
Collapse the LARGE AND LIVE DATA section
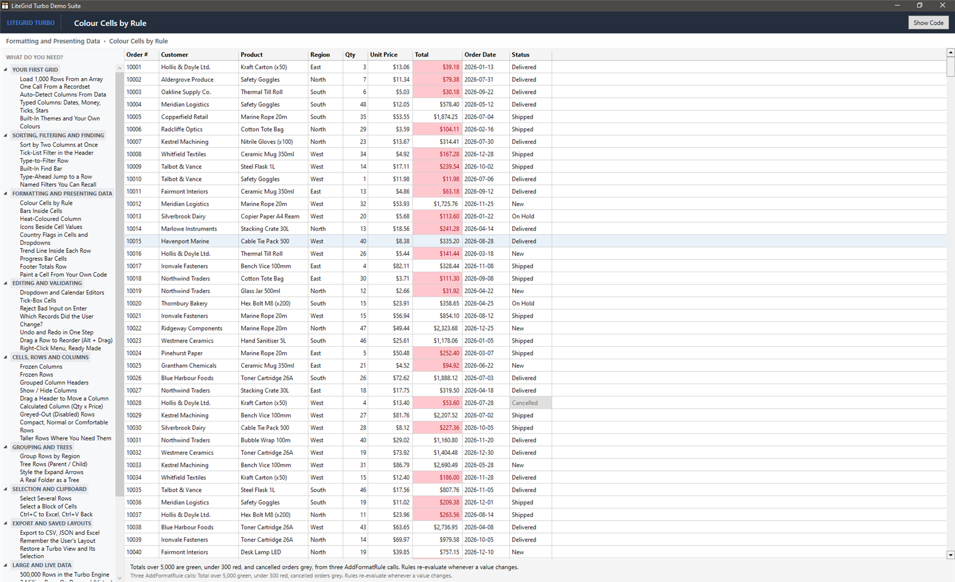(x=5, y=565)
